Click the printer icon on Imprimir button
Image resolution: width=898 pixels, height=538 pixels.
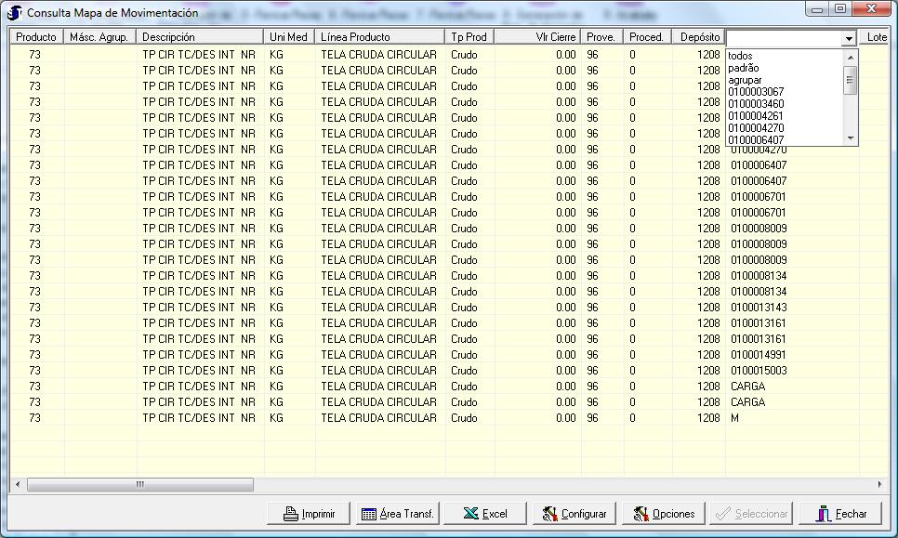point(289,514)
